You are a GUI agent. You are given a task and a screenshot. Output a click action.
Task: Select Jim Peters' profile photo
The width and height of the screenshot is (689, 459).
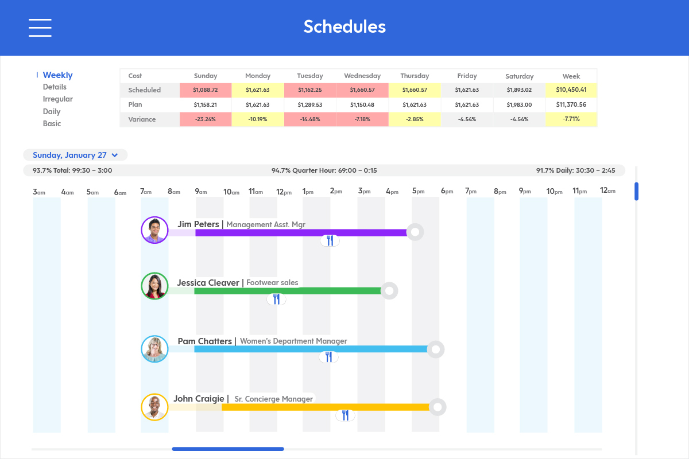pos(154,230)
